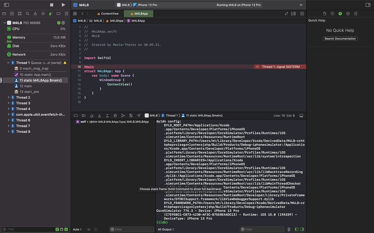This screenshot has width=374, height=233.
Task: Click the Step Into icon
Action: click(x=99, y=115)
